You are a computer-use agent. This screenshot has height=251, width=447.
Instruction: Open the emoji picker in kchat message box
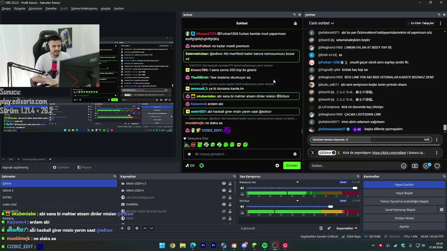295,154
